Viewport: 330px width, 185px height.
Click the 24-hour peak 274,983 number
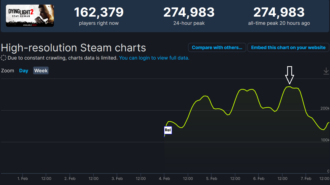pyautogui.click(x=189, y=12)
